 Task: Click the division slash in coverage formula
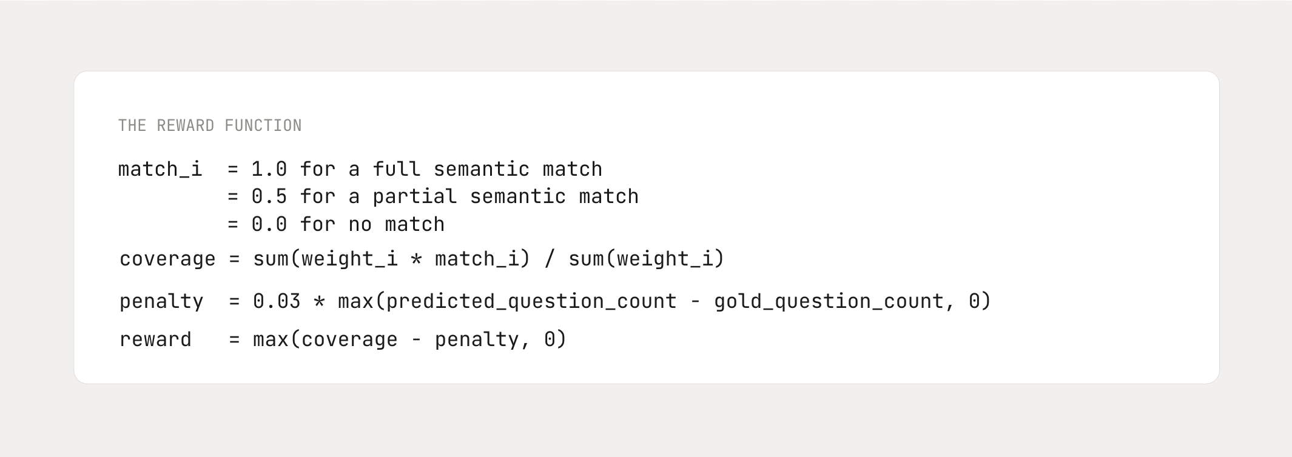click(550, 259)
